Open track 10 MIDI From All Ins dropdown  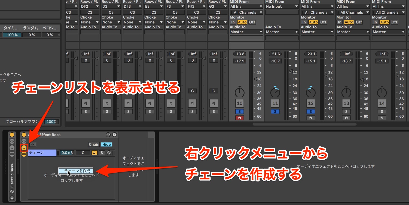click(x=246, y=7)
